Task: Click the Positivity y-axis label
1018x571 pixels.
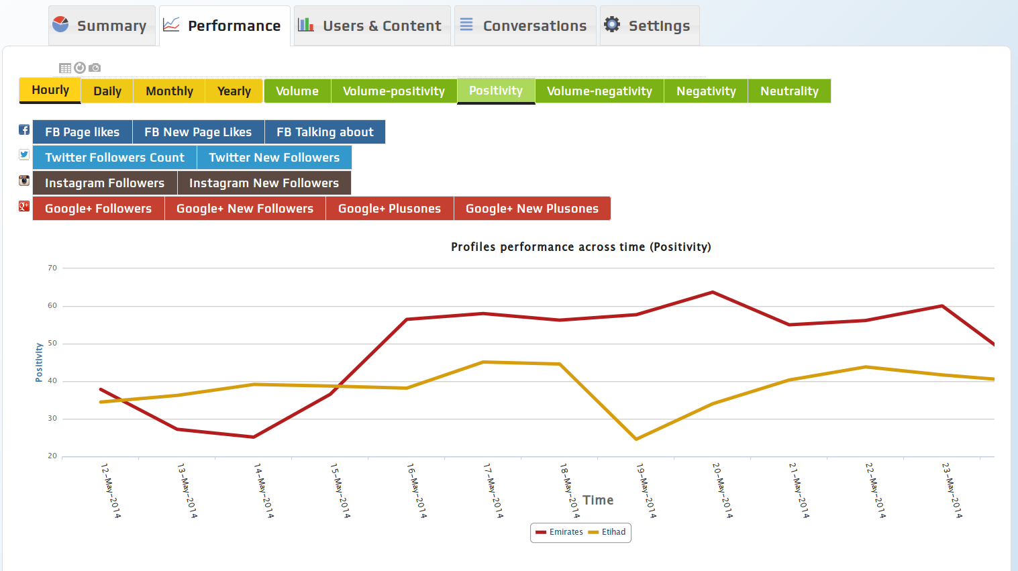Action: [39, 362]
